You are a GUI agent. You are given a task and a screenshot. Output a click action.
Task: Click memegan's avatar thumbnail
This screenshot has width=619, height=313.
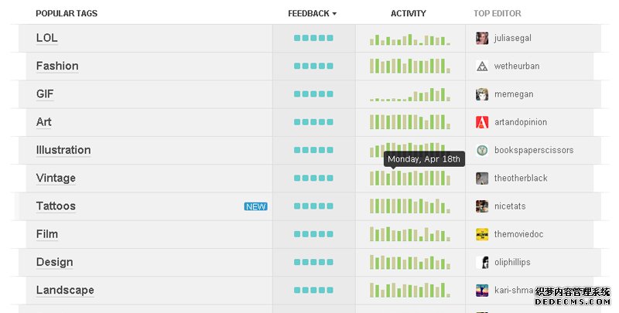coord(482,94)
